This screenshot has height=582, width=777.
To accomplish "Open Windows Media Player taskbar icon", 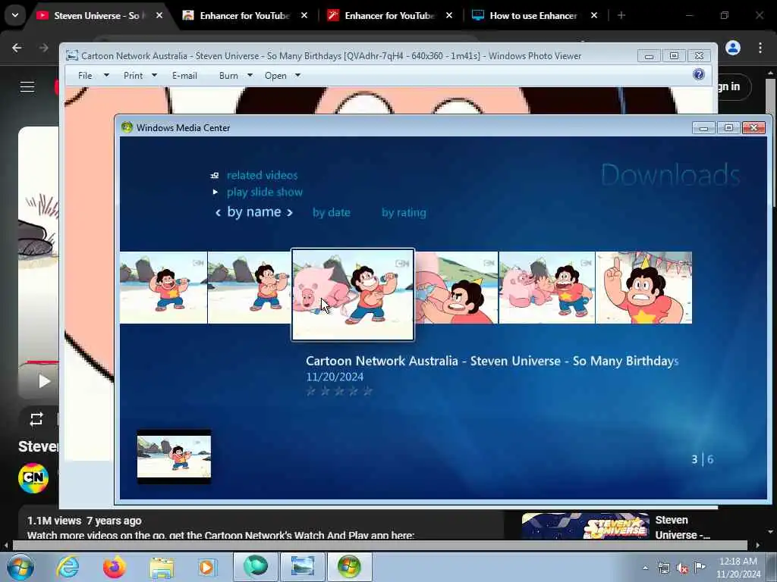I will click(207, 567).
